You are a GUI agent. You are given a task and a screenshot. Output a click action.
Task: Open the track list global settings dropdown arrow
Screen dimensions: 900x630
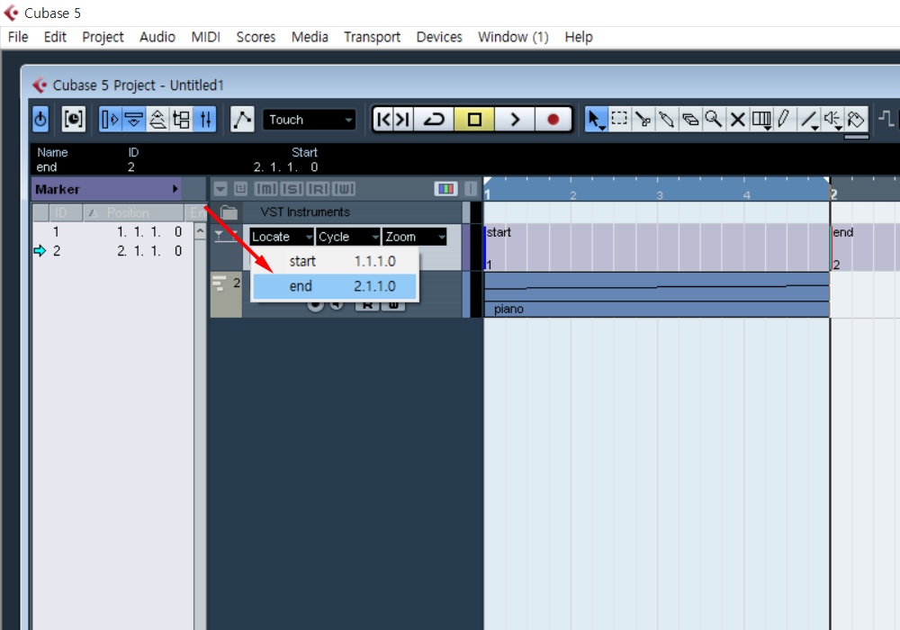[x=220, y=189]
